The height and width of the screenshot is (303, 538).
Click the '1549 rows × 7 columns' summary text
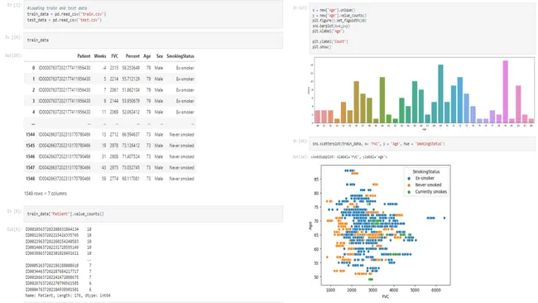tap(46, 194)
